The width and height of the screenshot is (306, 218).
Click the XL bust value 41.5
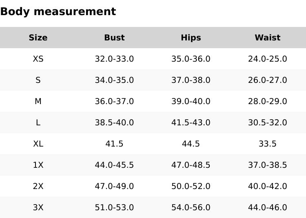[x=114, y=144]
